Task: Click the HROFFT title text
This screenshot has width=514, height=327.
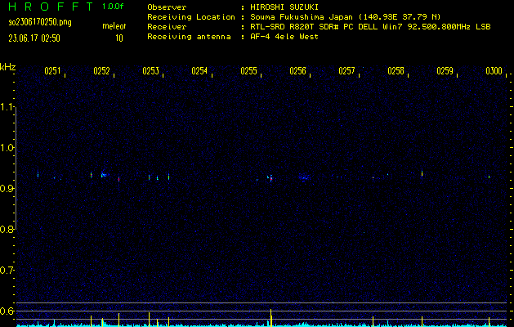Action: click(x=46, y=7)
